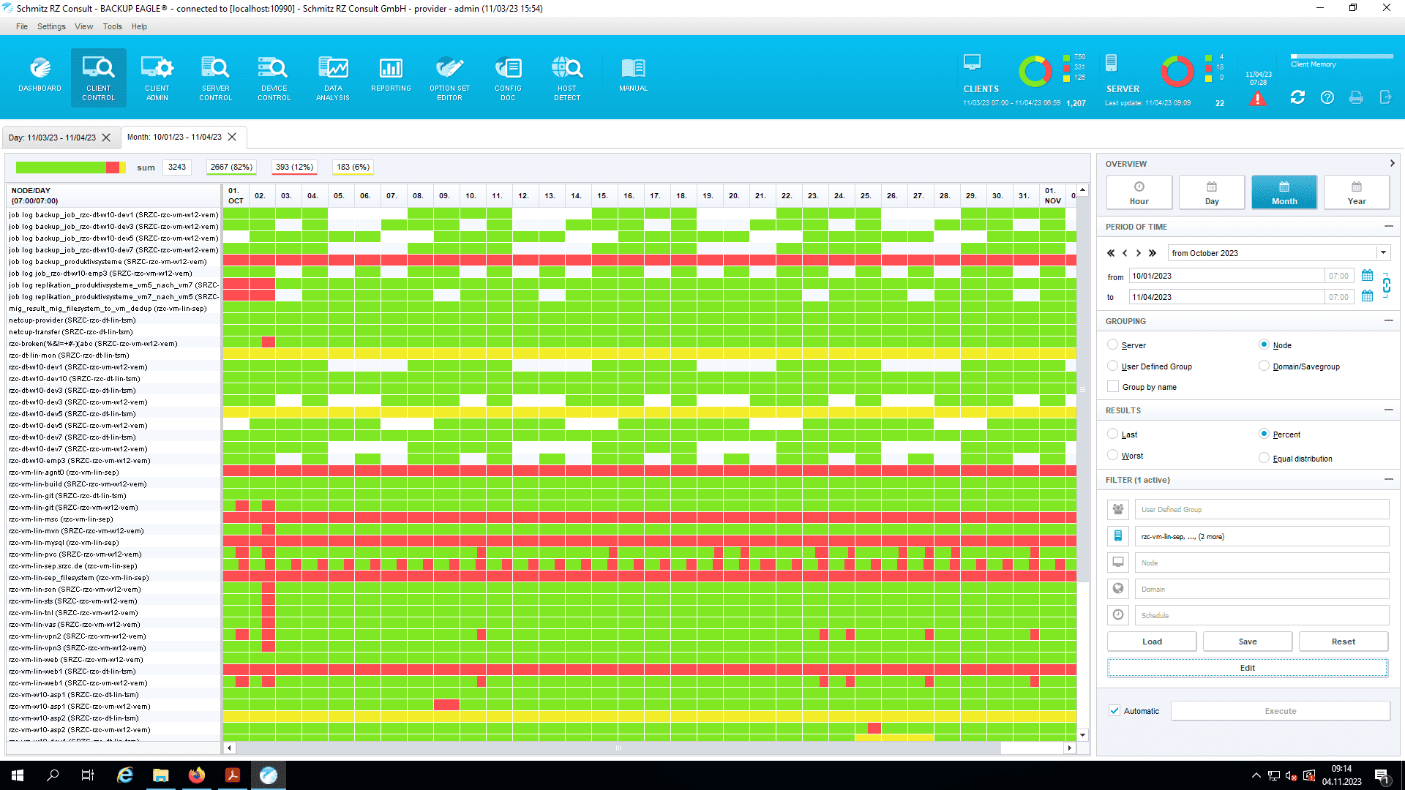Select Worst results radio button
Screen dimensions: 1405x790
coord(1113,455)
